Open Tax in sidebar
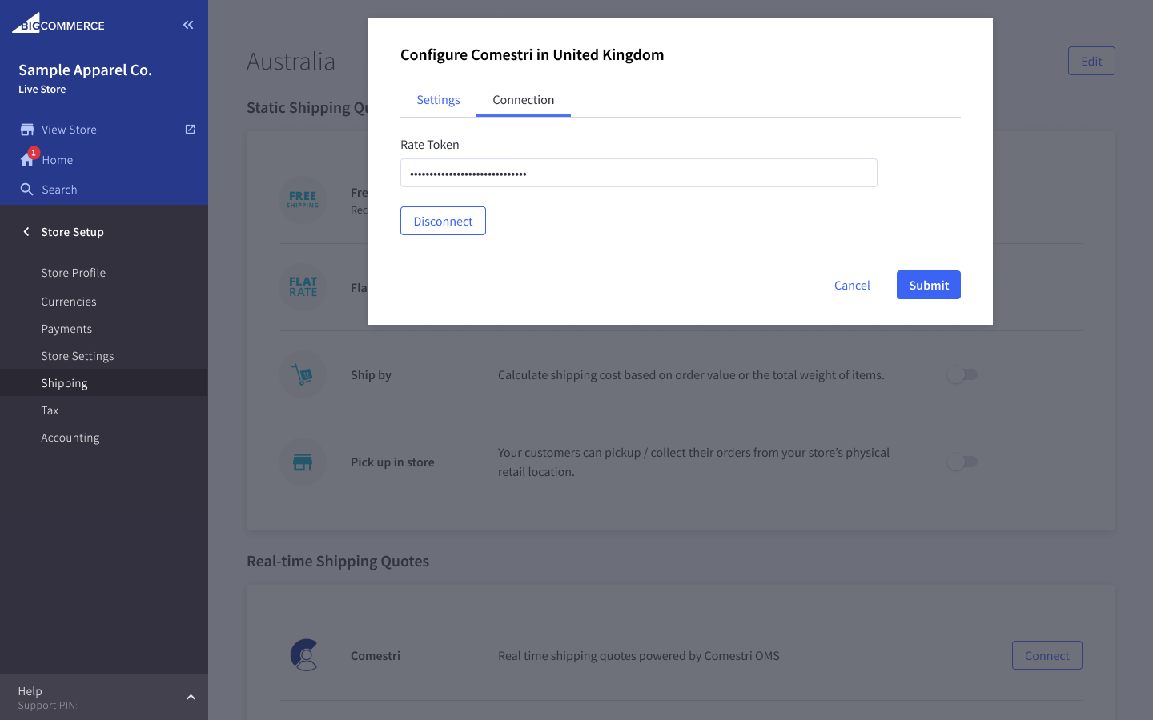The image size is (1153, 720). point(50,410)
